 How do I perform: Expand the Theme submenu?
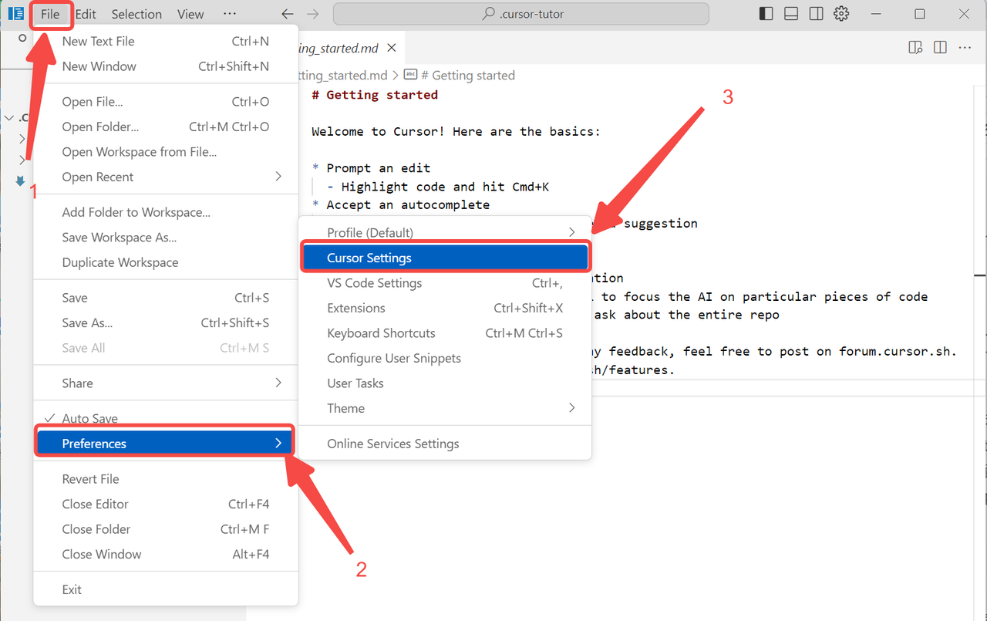coord(445,408)
